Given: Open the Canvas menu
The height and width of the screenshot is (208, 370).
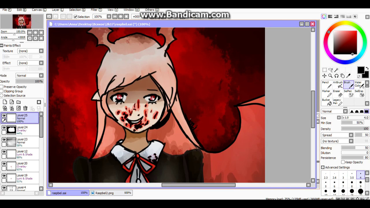Looking at the screenshot, I should tap(39, 10).
